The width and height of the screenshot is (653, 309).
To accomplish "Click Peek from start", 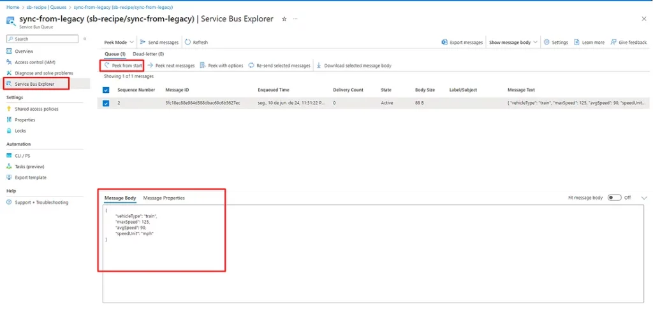I will [123, 65].
